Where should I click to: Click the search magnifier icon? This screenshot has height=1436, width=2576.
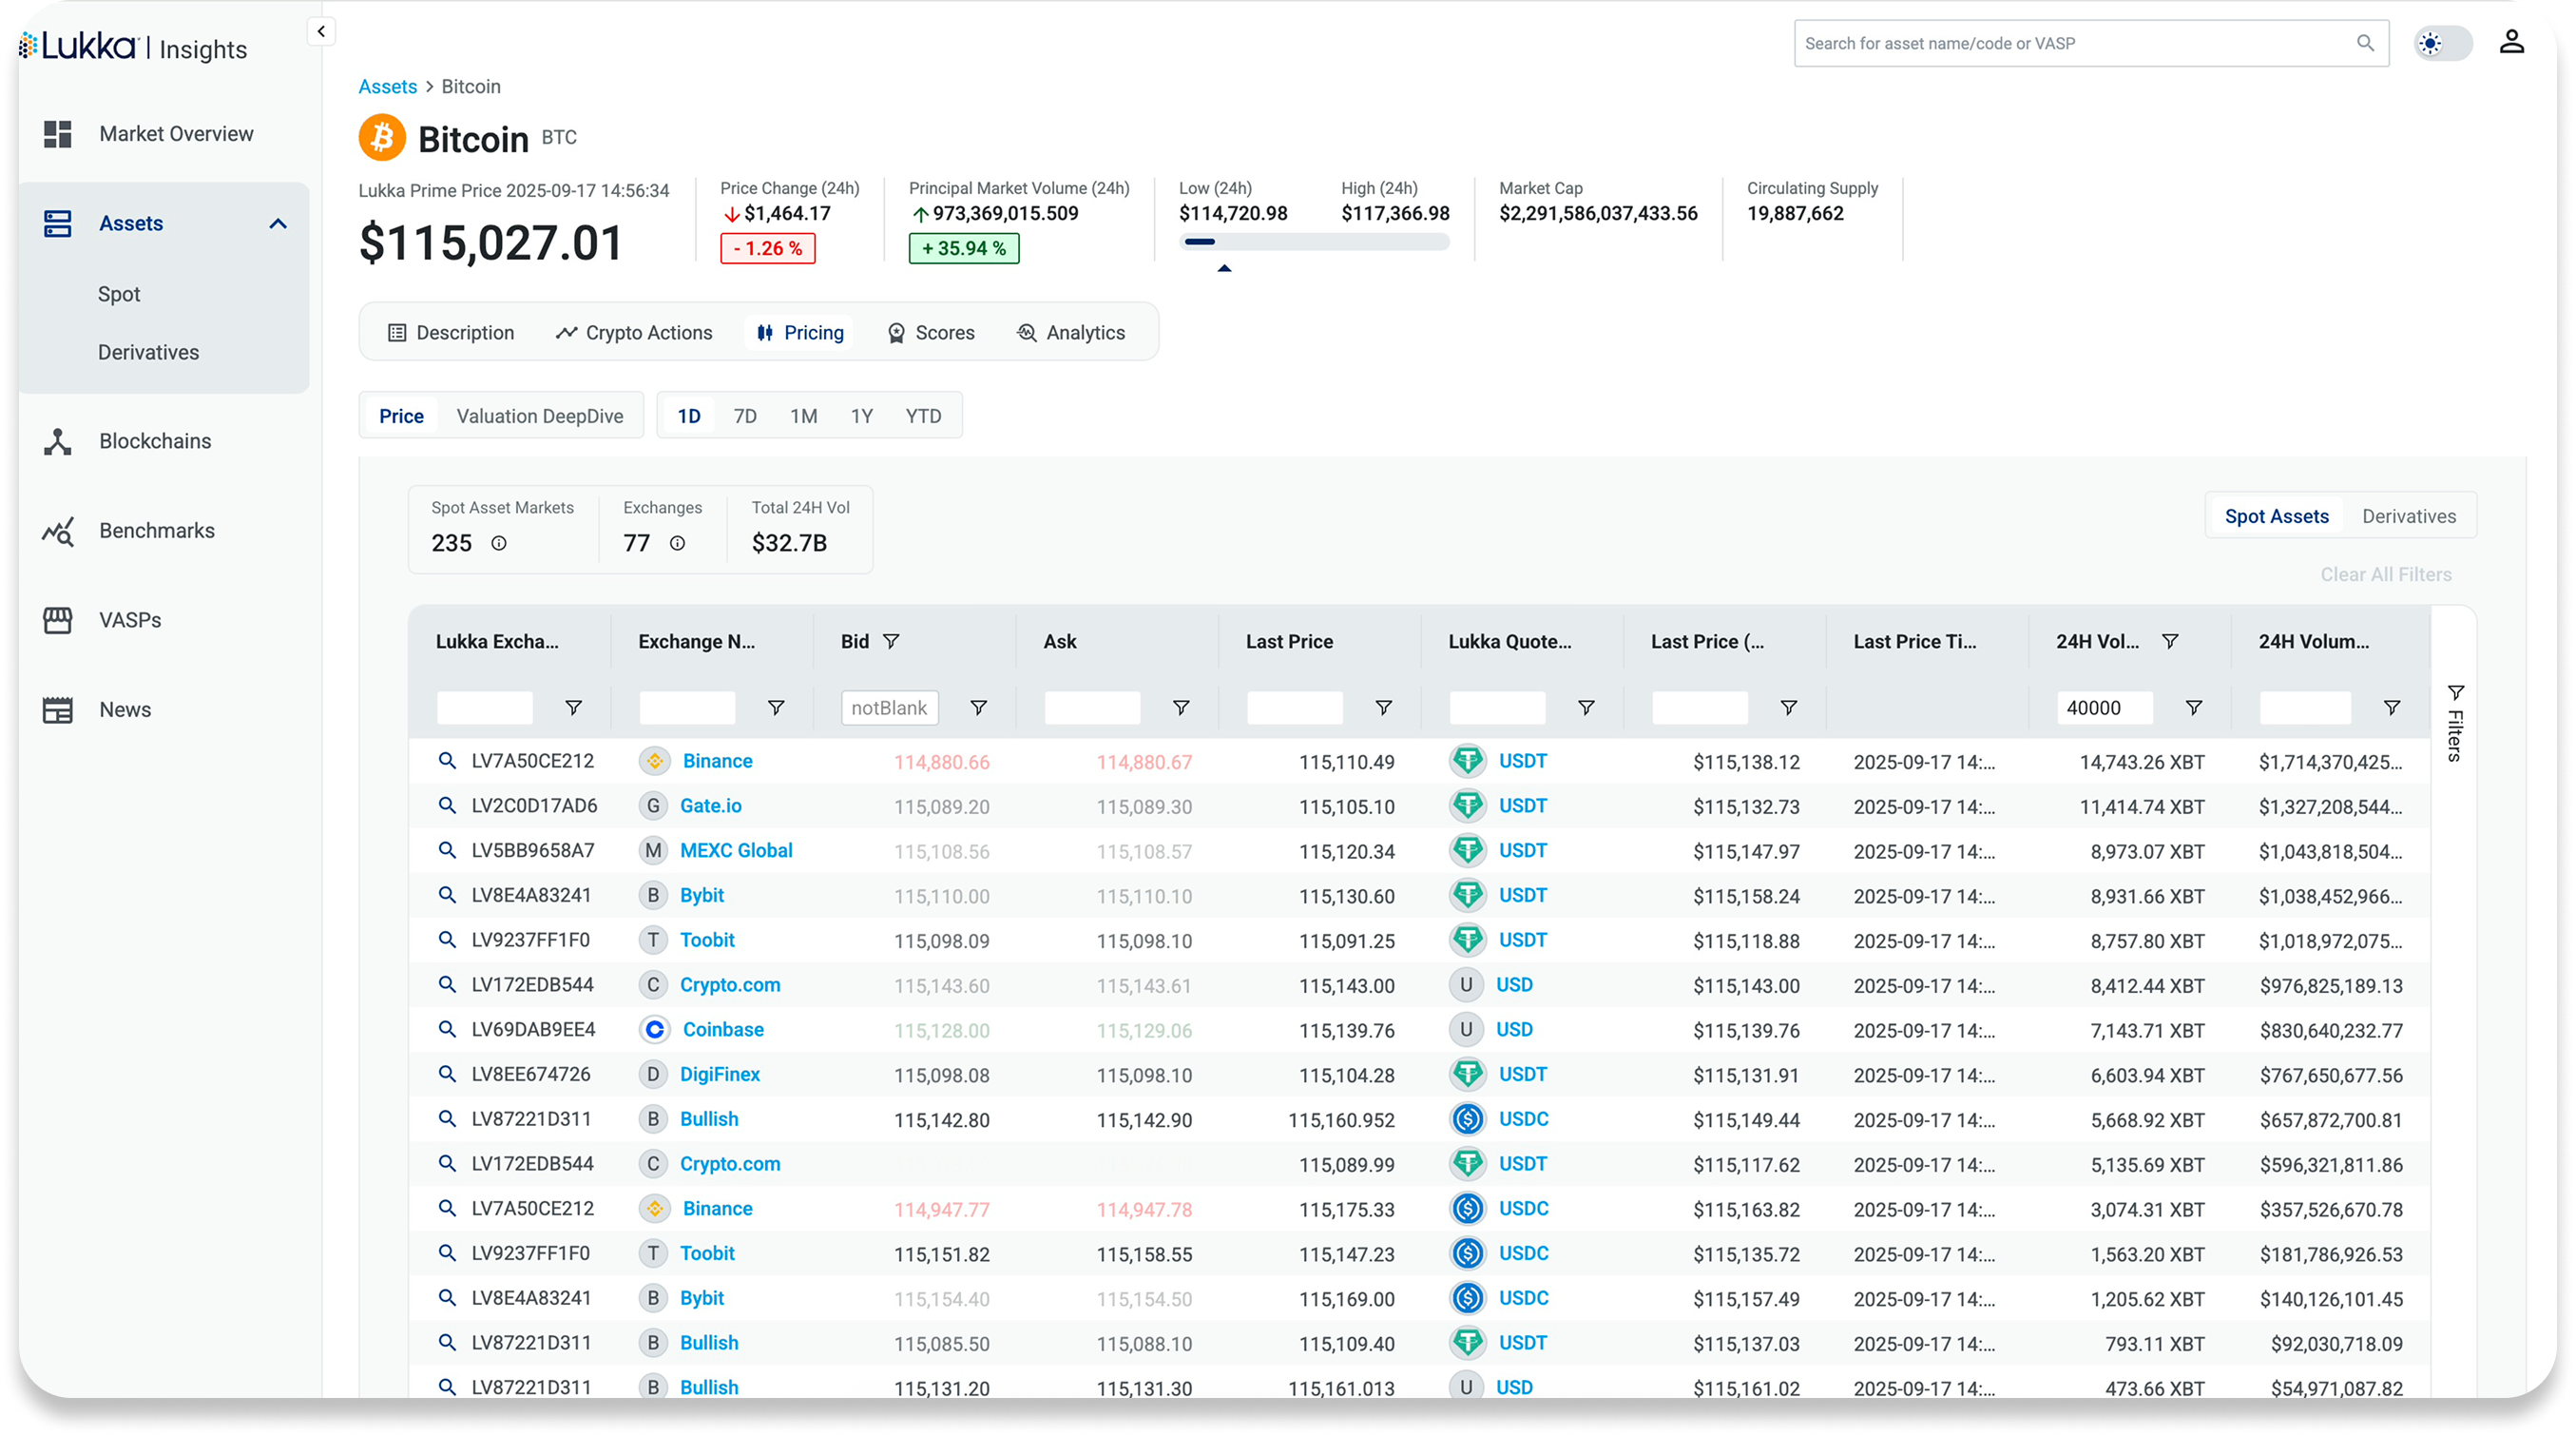tap(2365, 43)
